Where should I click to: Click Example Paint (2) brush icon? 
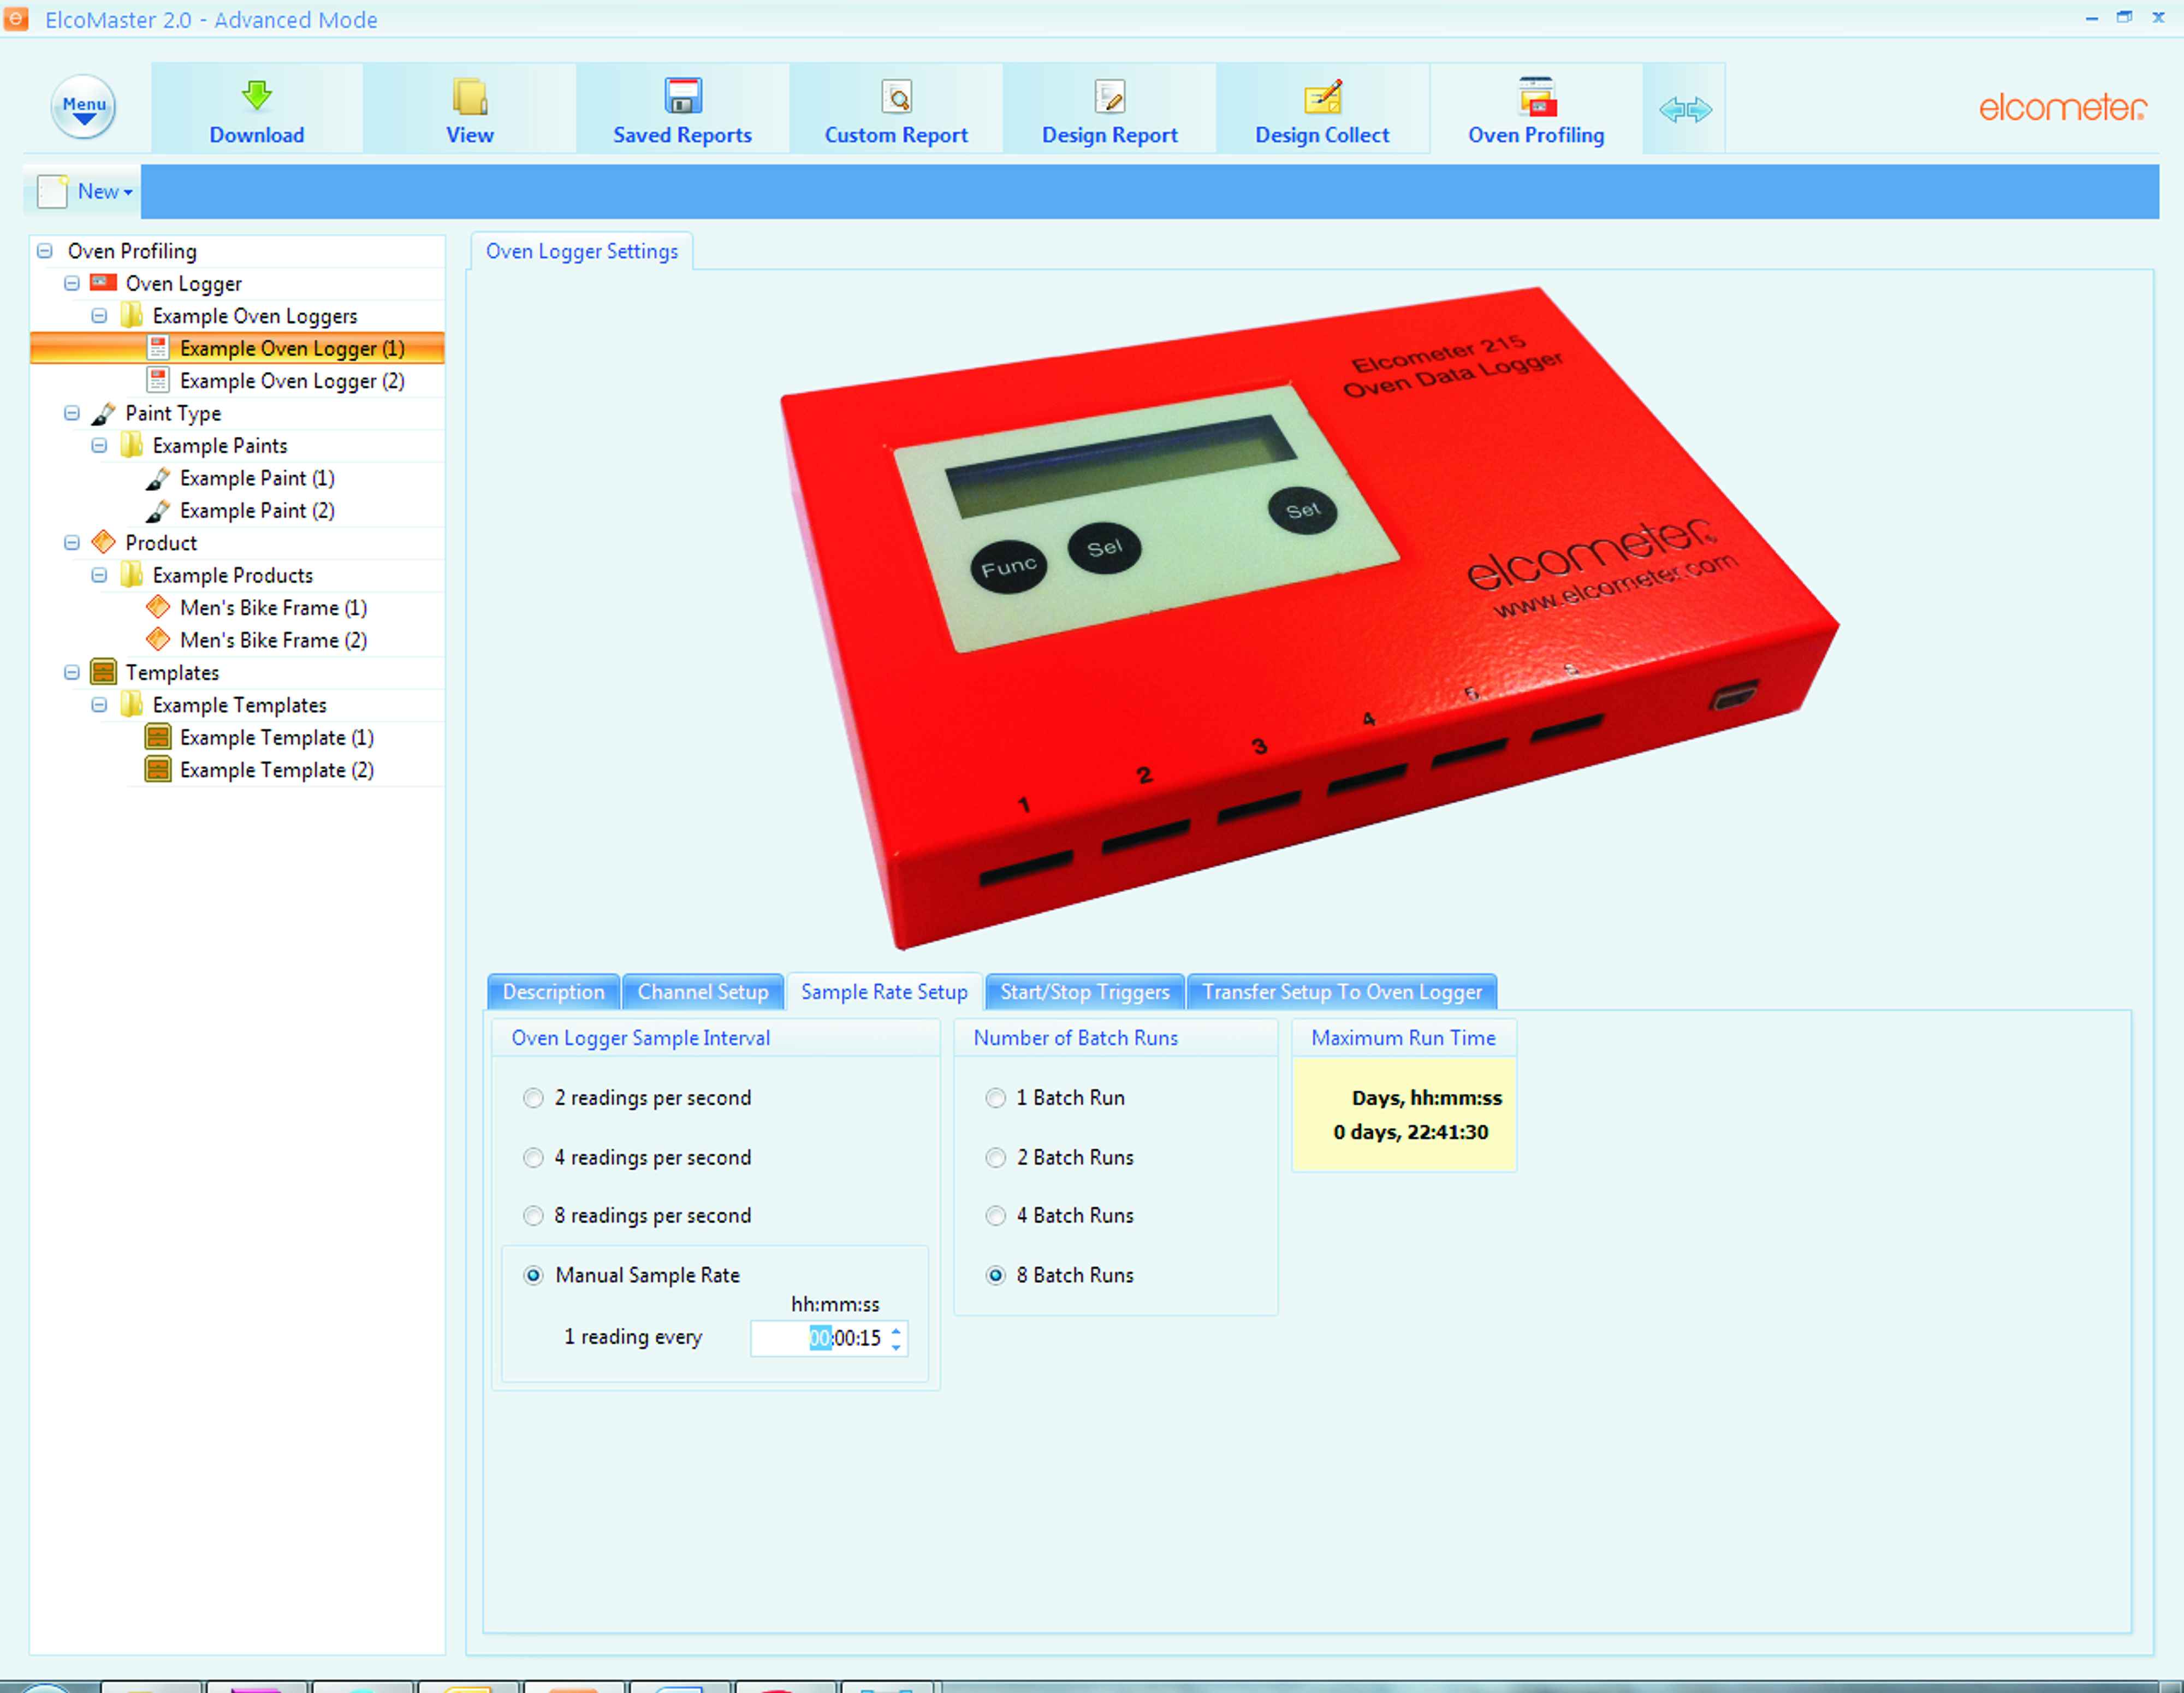[158, 510]
